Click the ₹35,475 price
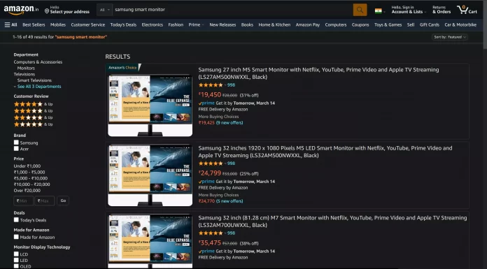Screen dimensions: 487x269 (x=210, y=242)
